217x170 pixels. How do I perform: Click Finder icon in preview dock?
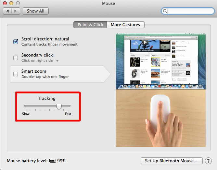tap(121, 86)
